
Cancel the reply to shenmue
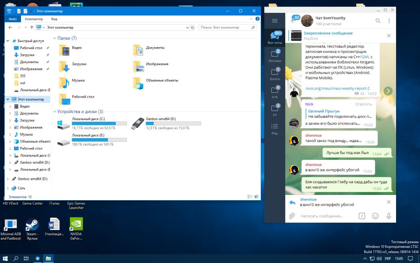(x=389, y=202)
